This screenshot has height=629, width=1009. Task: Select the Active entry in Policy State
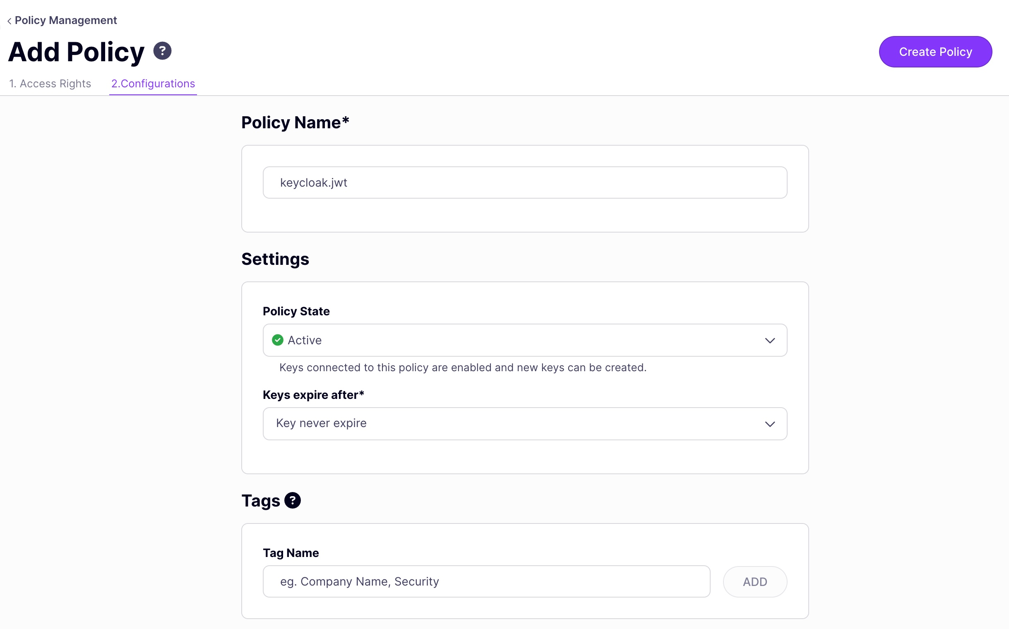coord(305,340)
